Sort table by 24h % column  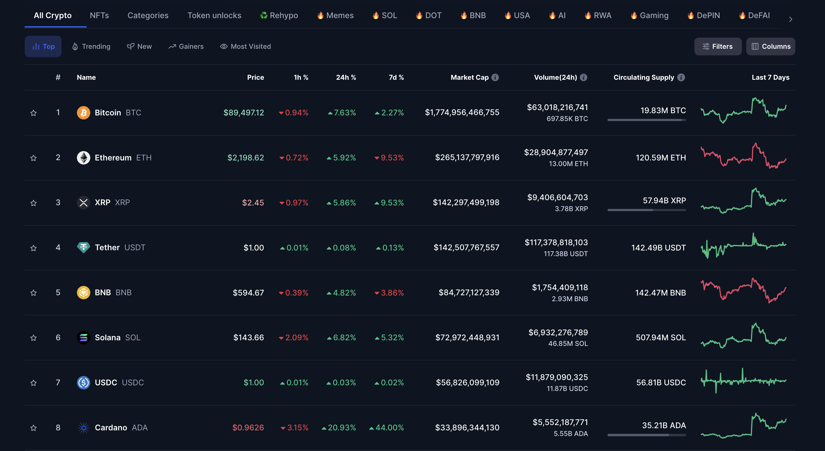click(x=346, y=77)
